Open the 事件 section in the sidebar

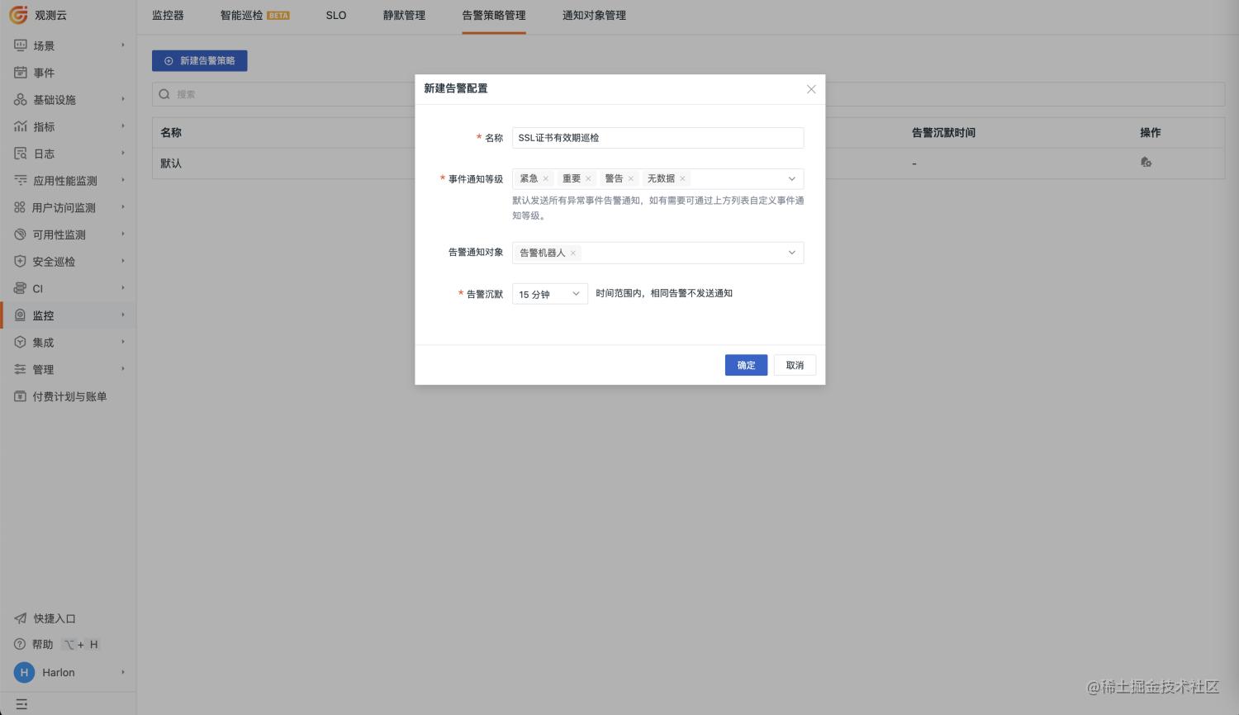click(42, 73)
